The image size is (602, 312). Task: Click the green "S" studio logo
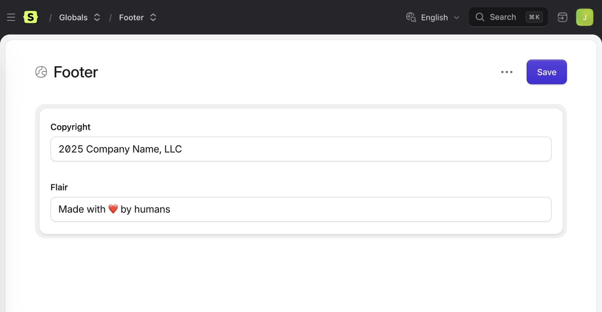pyautogui.click(x=31, y=17)
